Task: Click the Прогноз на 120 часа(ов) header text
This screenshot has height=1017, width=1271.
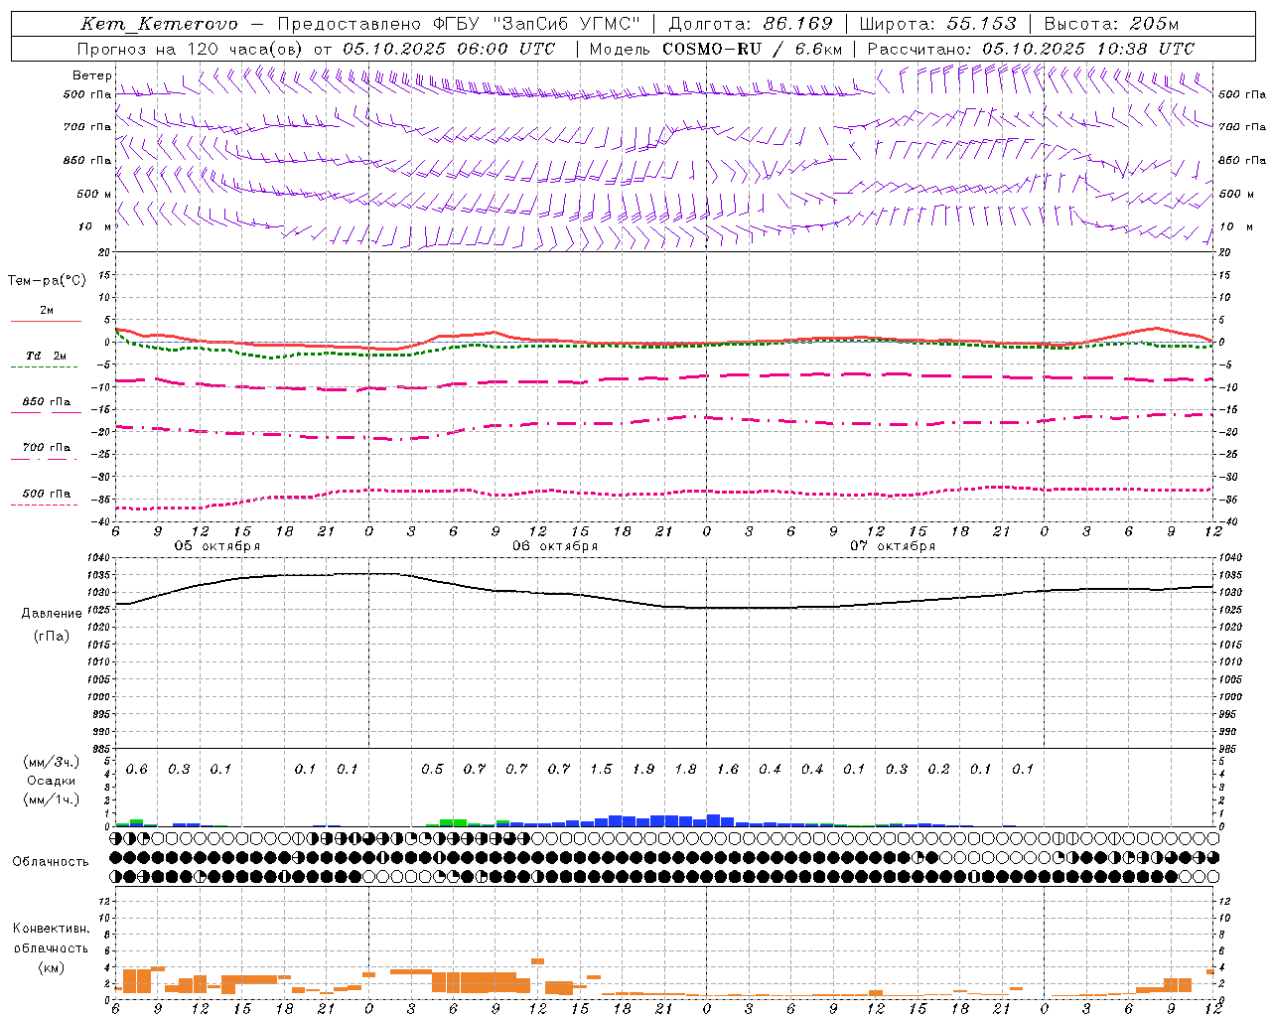Action: (x=316, y=49)
